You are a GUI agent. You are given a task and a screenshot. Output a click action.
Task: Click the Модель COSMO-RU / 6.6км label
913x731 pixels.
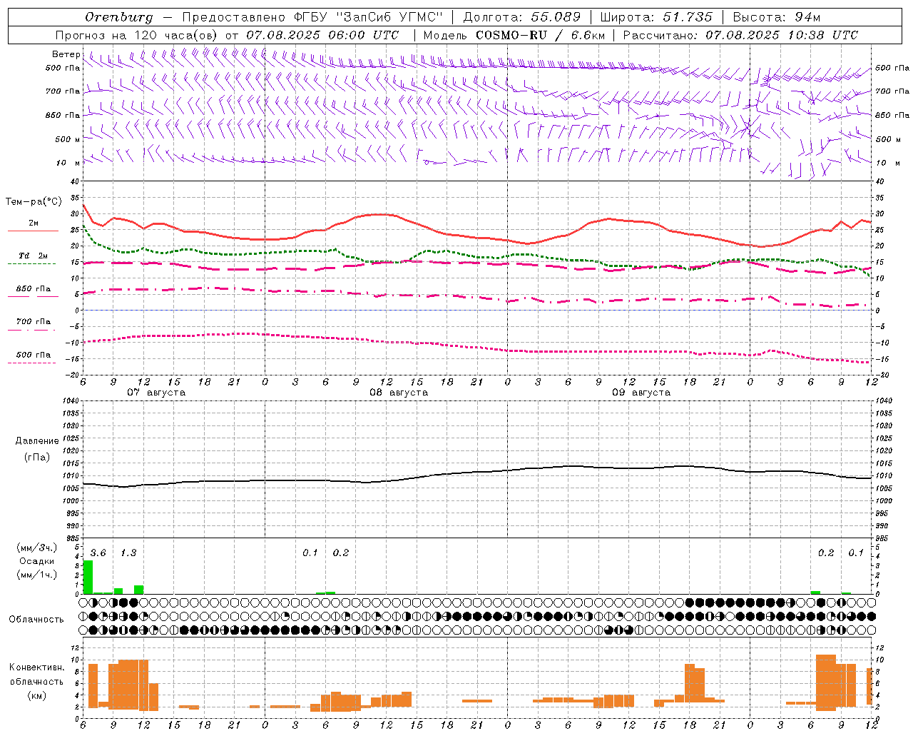[x=514, y=35]
